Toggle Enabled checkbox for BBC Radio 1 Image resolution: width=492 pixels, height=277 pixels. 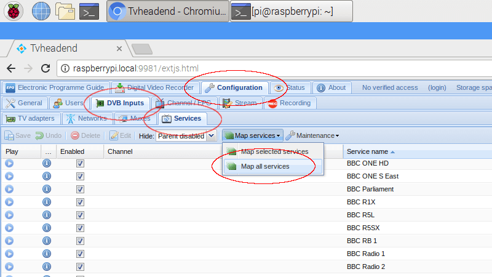click(x=80, y=254)
